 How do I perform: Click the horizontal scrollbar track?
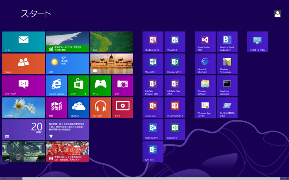click(151, 179)
